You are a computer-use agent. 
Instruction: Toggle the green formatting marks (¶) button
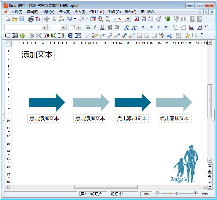pos(168,19)
